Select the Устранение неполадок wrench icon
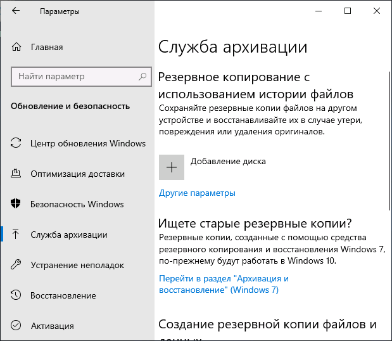Viewport: 392px width, 341px height. 16,264
